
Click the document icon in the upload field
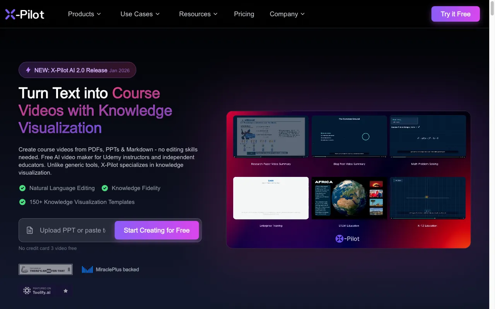tap(30, 230)
